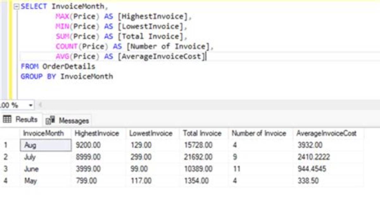
Task: Switch to the Messages tab
Action: 67,121
